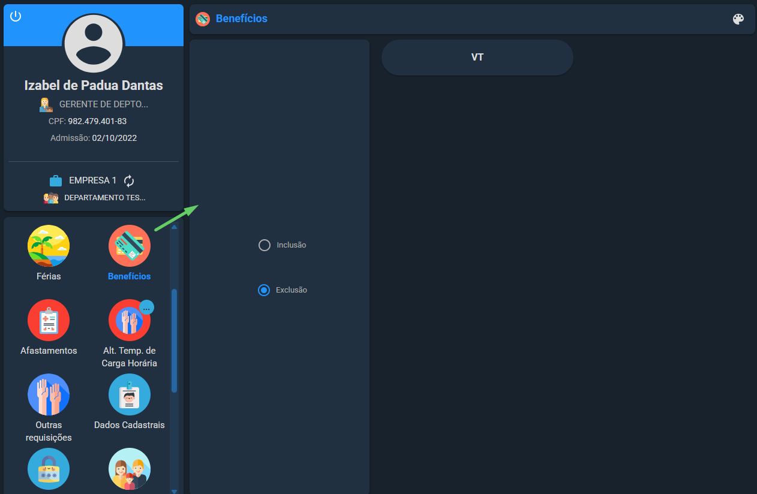Screen dimensions: 757x494
Task: Click the EMPRESA 1 text
Action: pos(93,180)
